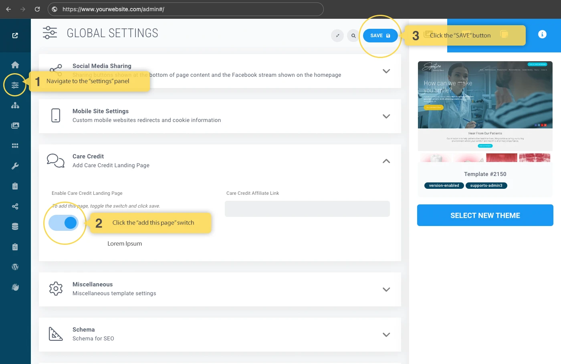Click the SELECT NEW THEME button

pos(485,215)
